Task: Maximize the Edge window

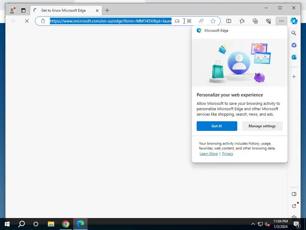Action: (280, 8)
